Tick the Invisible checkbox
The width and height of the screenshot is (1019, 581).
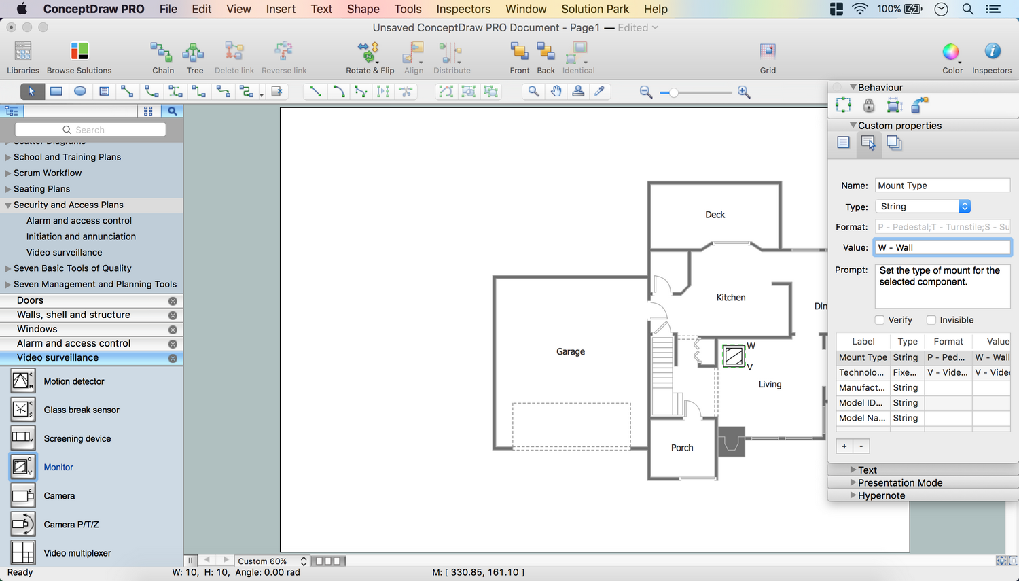[931, 320]
